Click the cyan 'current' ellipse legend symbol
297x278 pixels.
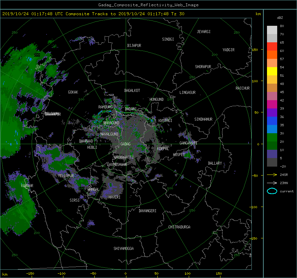[272, 191]
